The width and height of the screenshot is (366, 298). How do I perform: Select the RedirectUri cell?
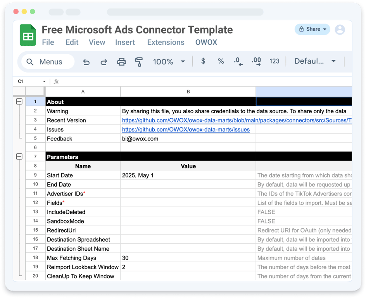83,230
